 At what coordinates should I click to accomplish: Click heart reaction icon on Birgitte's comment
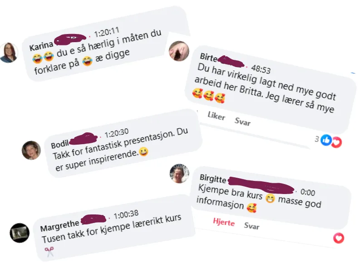pyautogui.click(x=338, y=238)
